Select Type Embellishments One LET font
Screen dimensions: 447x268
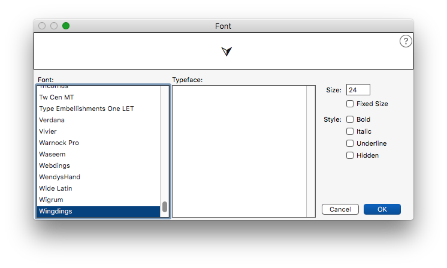pyautogui.click(x=86, y=109)
